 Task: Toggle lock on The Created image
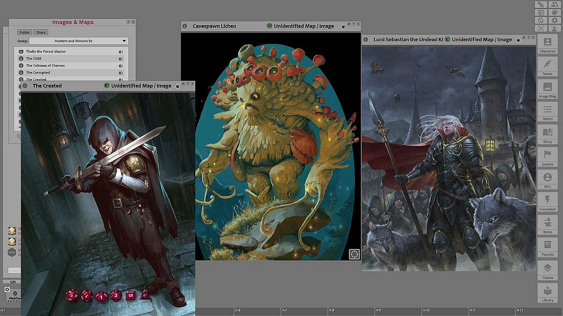[178, 86]
